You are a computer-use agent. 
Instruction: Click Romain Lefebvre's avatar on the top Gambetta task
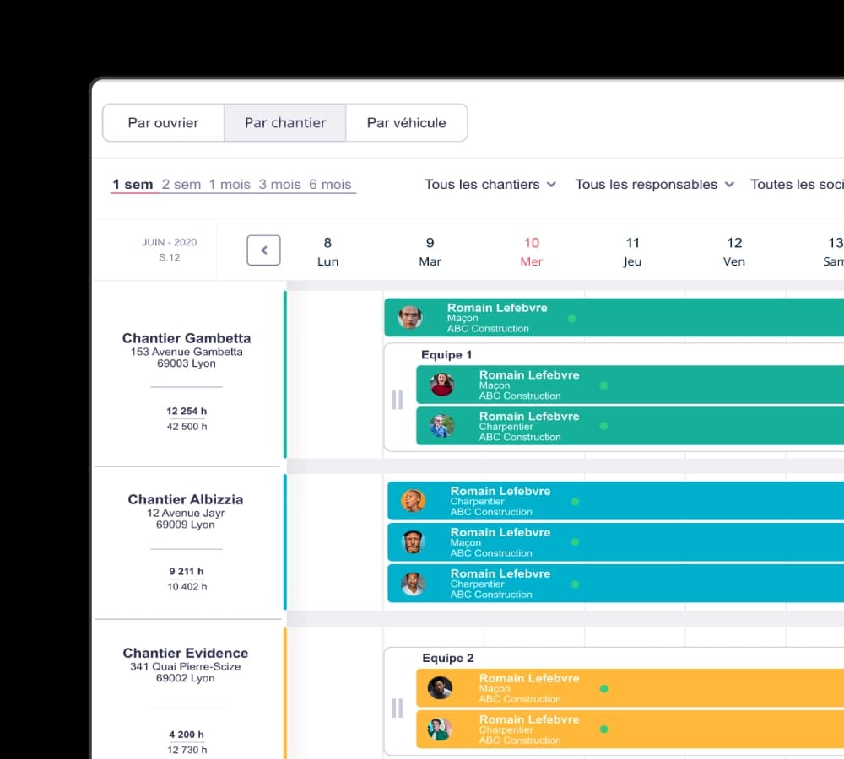pyautogui.click(x=410, y=317)
